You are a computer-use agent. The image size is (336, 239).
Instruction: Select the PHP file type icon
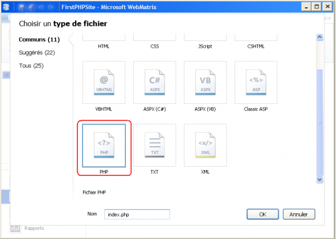coord(104,145)
